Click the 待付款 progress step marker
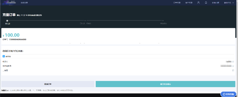Screen dimensions: 238x97 [7, 21]
